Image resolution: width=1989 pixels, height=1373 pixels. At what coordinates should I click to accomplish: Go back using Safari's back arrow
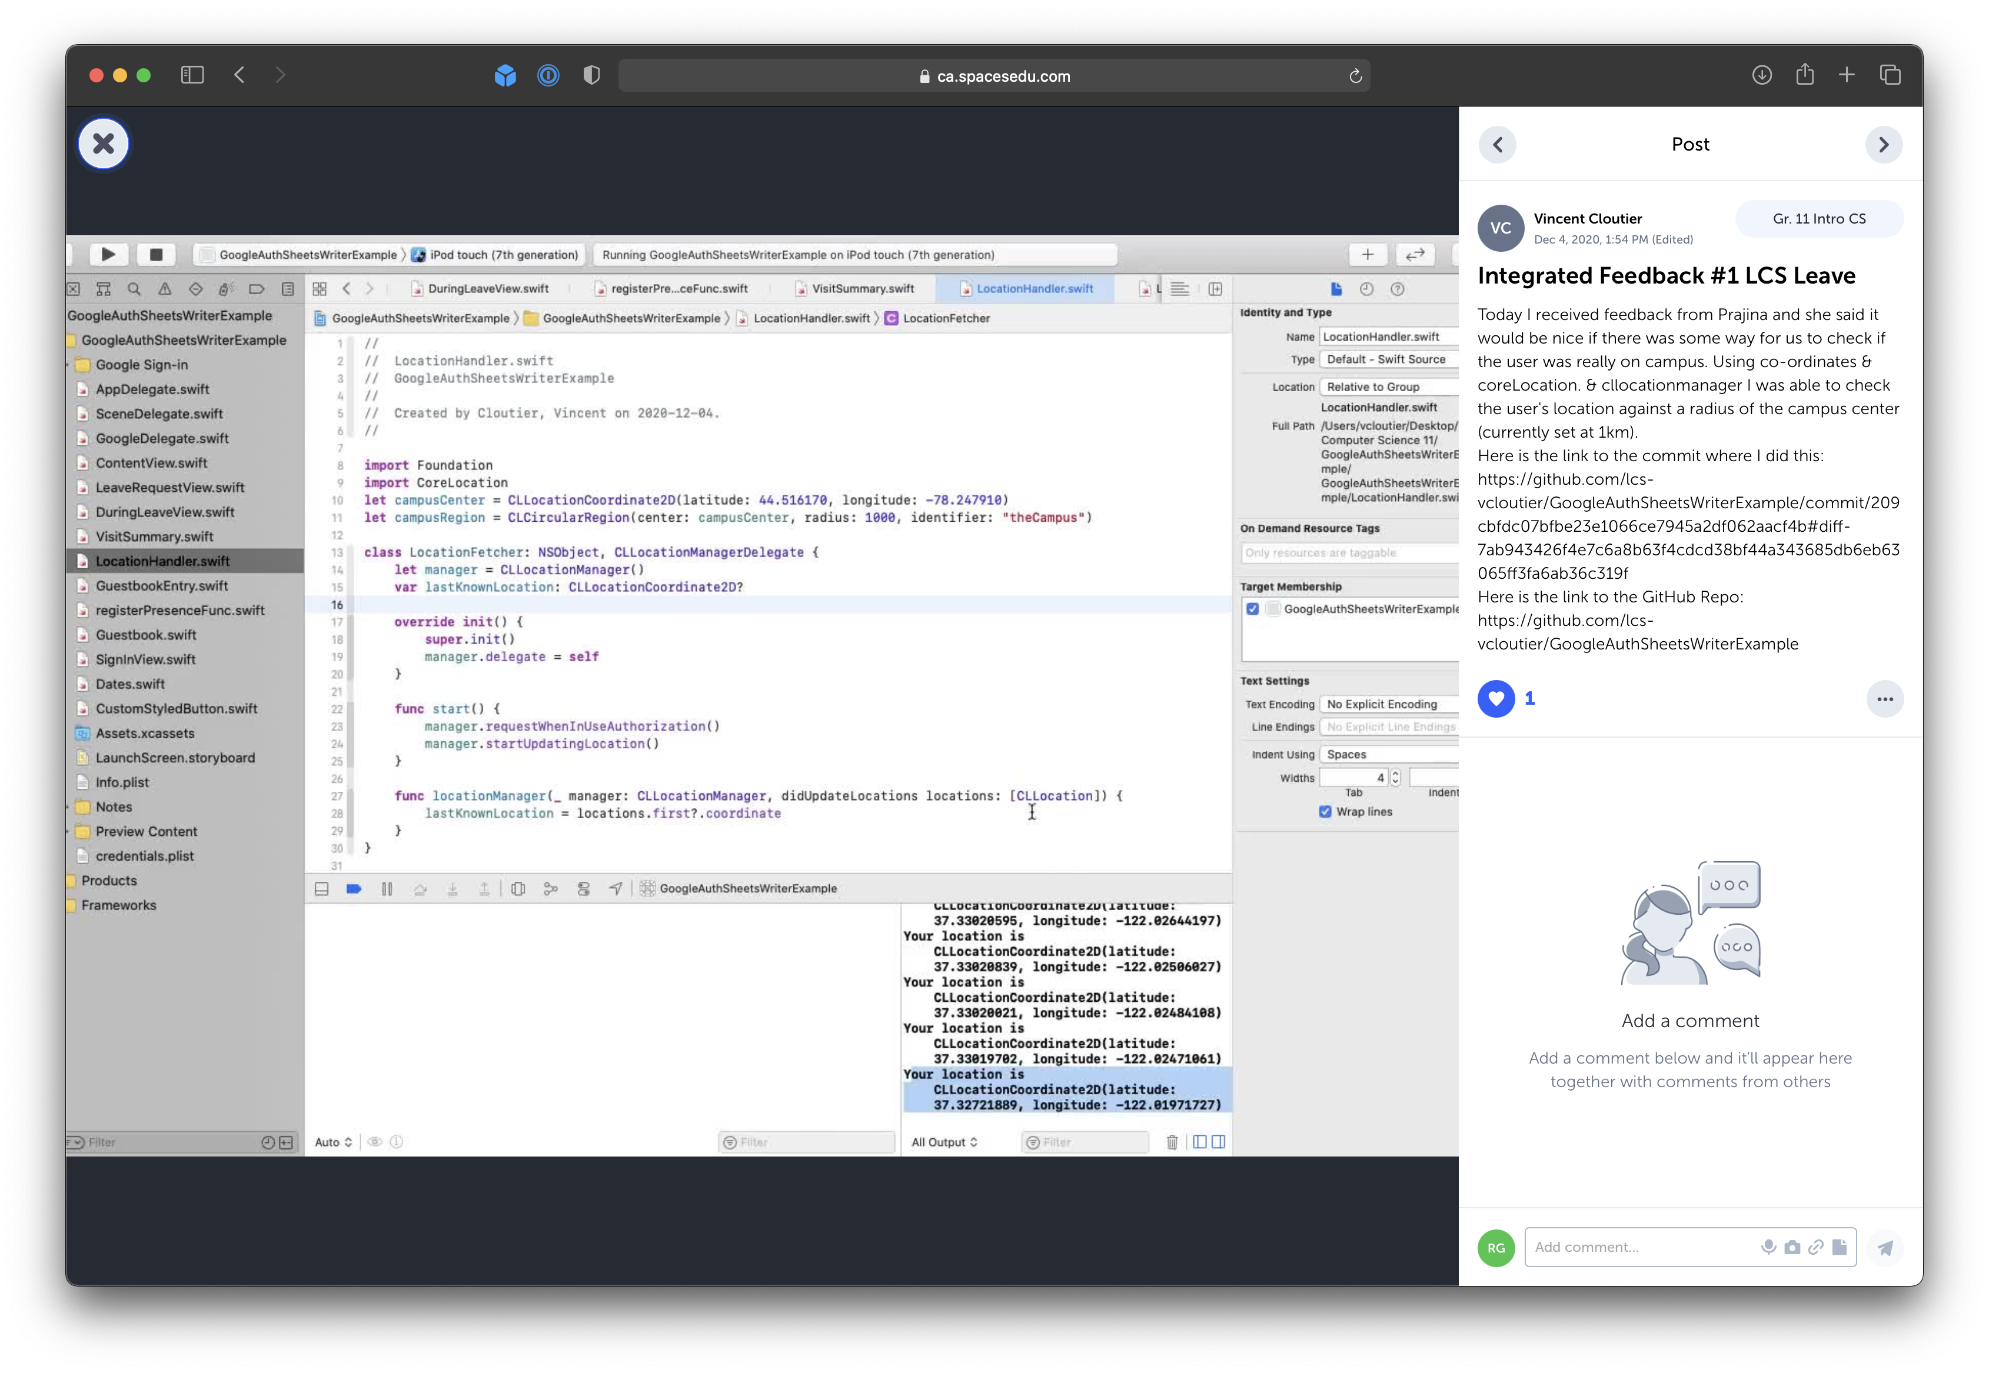(240, 76)
